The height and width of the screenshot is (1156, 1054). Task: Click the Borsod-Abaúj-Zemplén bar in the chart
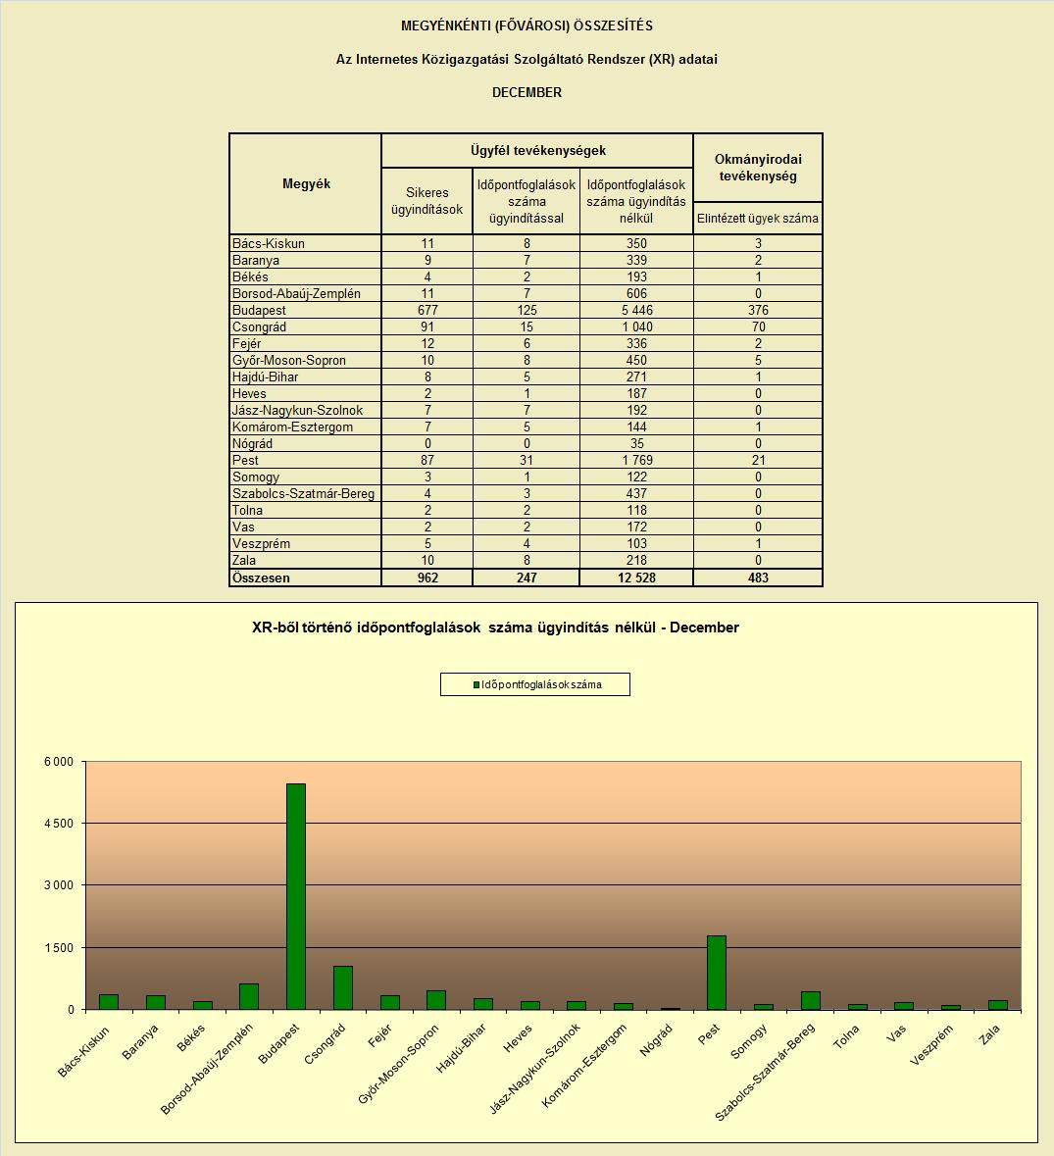pos(249,997)
